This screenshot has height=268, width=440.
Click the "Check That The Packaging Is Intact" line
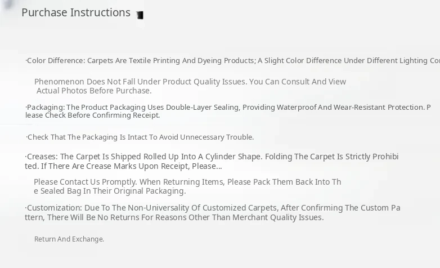pyautogui.click(x=140, y=137)
